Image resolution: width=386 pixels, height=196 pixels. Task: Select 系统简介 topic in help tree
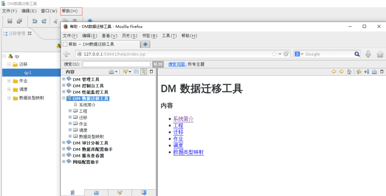click(87, 105)
